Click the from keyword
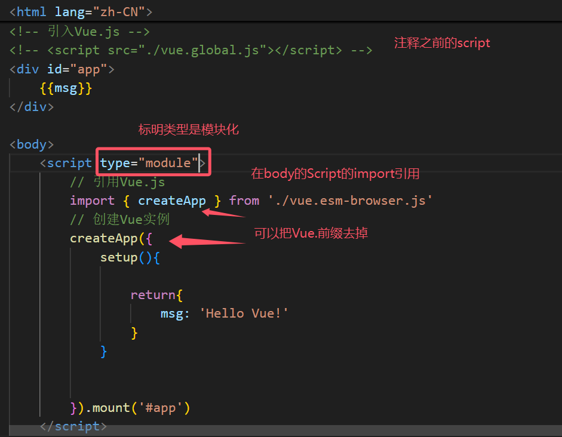 click(x=244, y=201)
